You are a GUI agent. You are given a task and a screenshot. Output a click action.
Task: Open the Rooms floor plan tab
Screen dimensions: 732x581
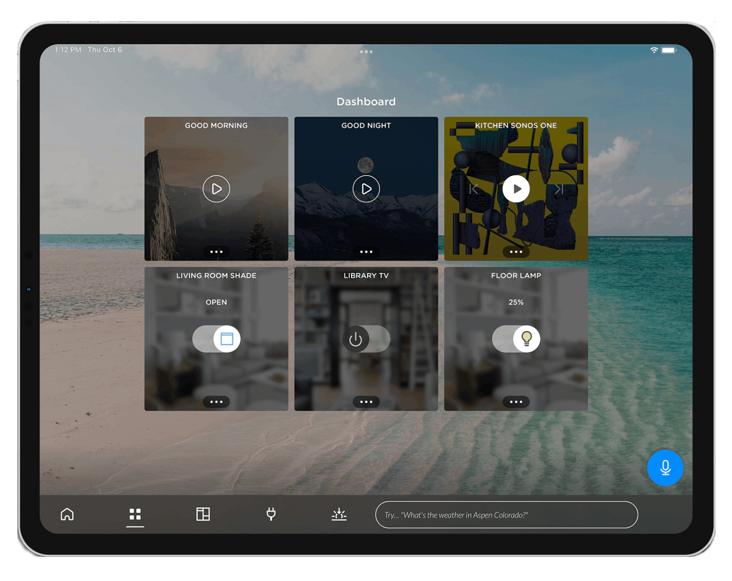click(203, 514)
